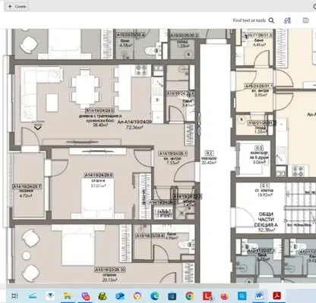Open Viber from the taskbar
The width and height of the screenshot is (316, 303).
[85, 296]
